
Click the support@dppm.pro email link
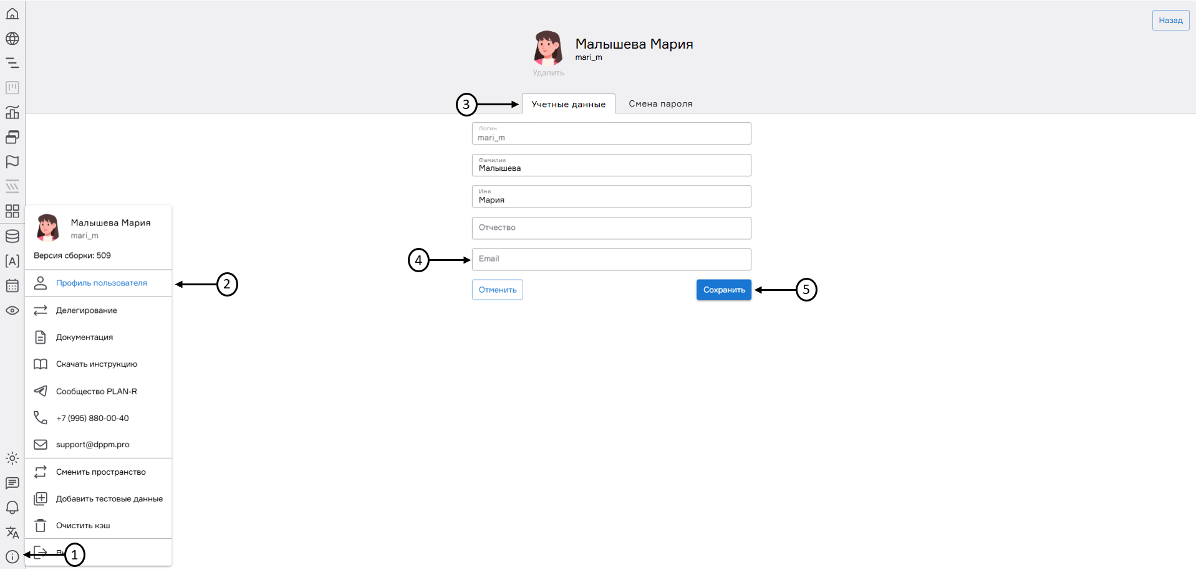(x=92, y=444)
